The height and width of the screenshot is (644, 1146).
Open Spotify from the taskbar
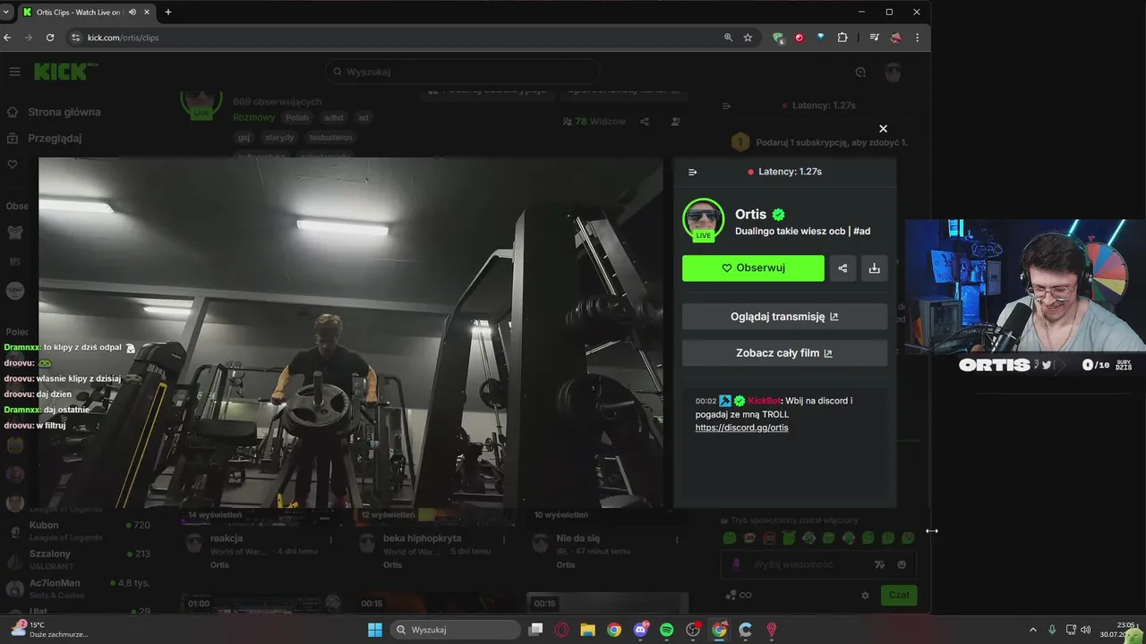(x=667, y=630)
